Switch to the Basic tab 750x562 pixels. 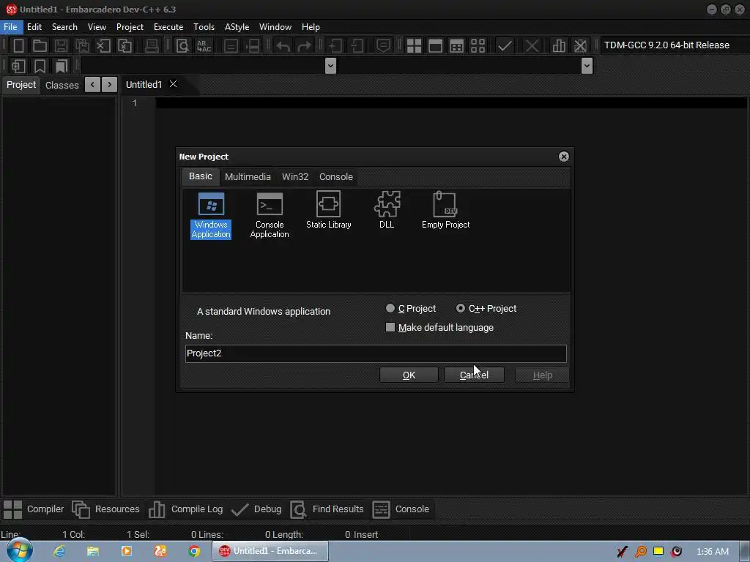point(201,176)
